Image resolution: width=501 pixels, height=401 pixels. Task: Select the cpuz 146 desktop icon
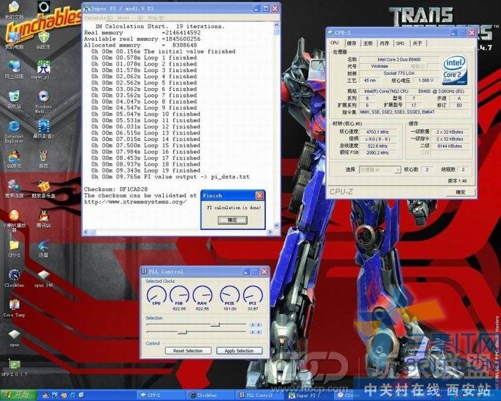43,278
